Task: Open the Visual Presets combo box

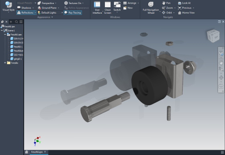Action: tap(27, 3)
